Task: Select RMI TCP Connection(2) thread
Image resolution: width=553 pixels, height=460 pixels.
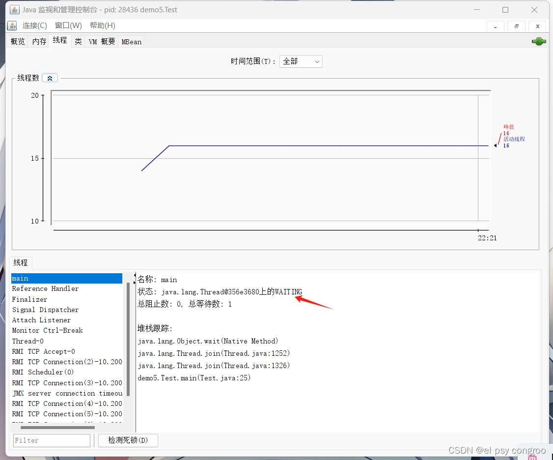Action: [67, 362]
